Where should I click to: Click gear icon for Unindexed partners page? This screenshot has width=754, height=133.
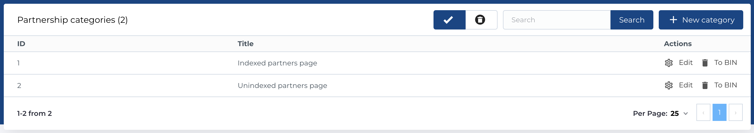pos(669,86)
